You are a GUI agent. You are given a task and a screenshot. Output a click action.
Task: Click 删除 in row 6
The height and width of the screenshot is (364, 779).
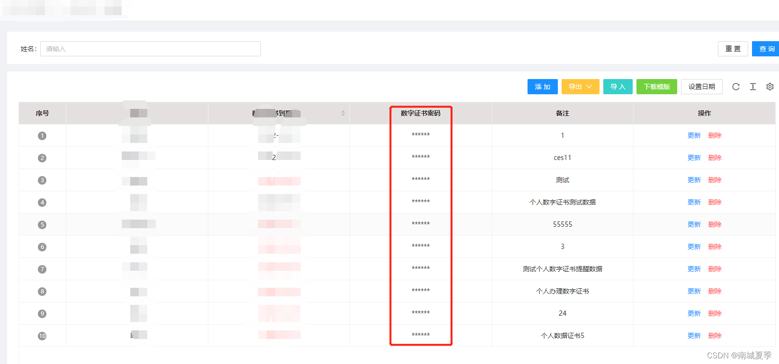(715, 247)
